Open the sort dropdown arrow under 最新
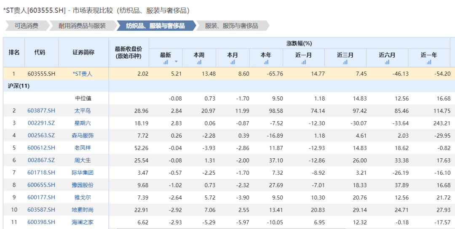Image resolution: width=455 pixels, height=229 pixels. pyautogui.click(x=176, y=62)
